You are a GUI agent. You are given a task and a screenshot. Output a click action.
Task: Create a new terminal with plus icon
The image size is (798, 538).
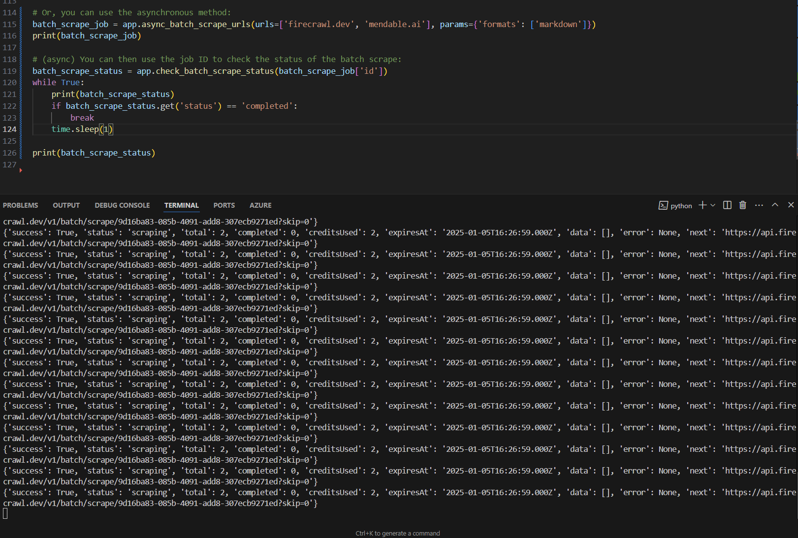tap(702, 205)
